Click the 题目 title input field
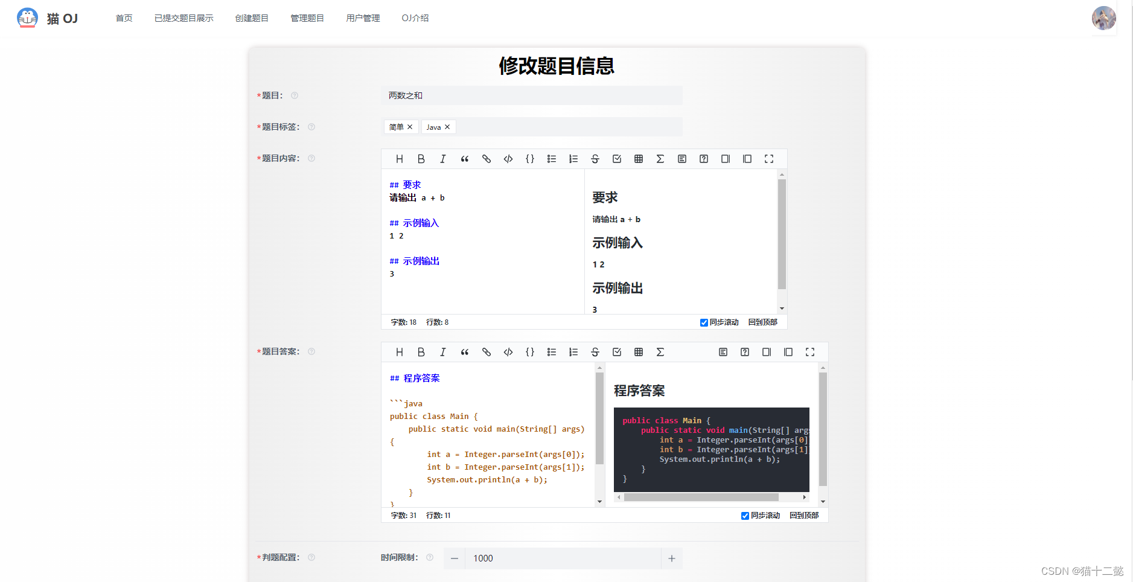1133x582 pixels. (x=532, y=95)
